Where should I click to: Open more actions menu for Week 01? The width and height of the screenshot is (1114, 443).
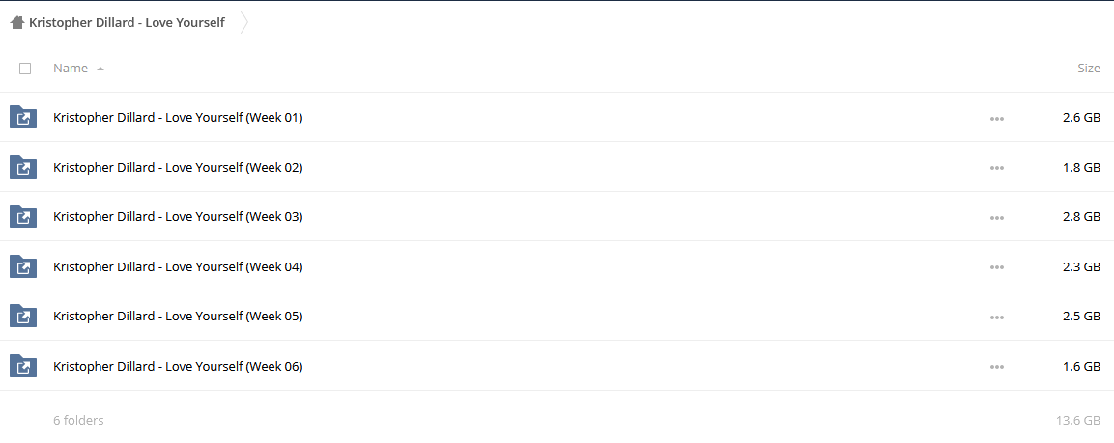(x=997, y=119)
